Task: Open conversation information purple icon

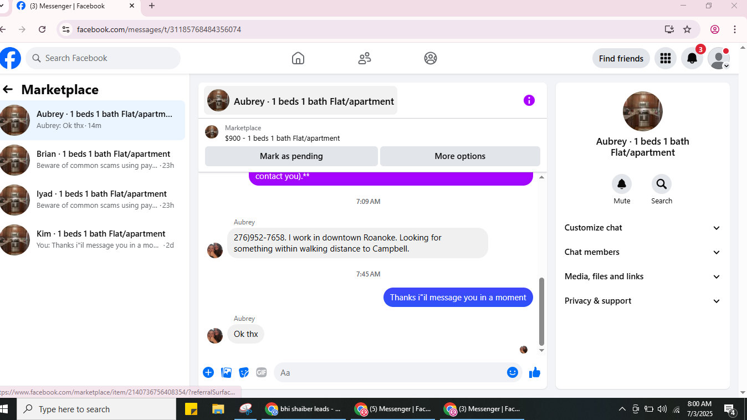Action: coord(529,100)
